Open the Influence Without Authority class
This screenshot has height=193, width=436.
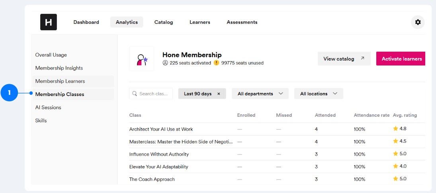coord(159,154)
